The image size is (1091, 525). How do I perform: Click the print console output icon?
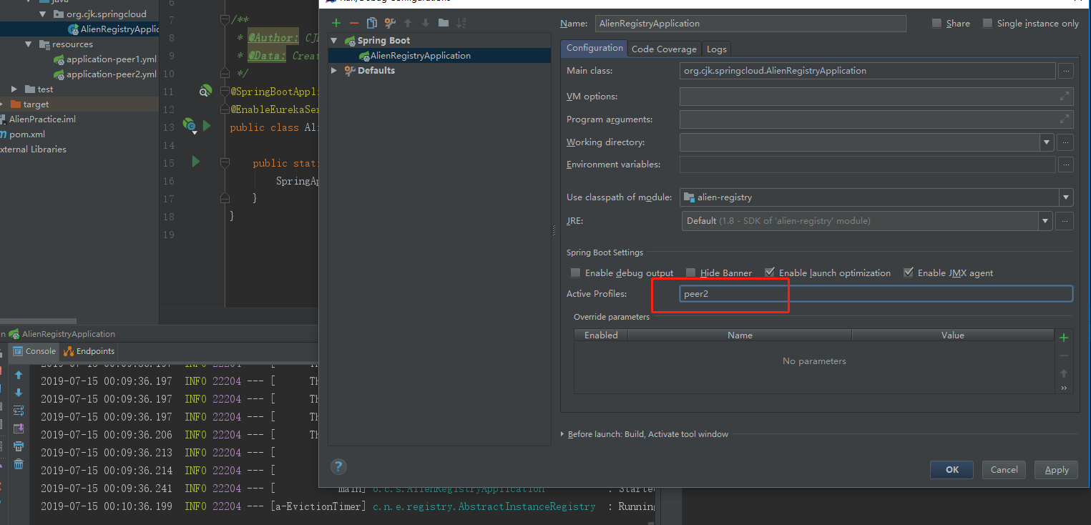coord(19,446)
